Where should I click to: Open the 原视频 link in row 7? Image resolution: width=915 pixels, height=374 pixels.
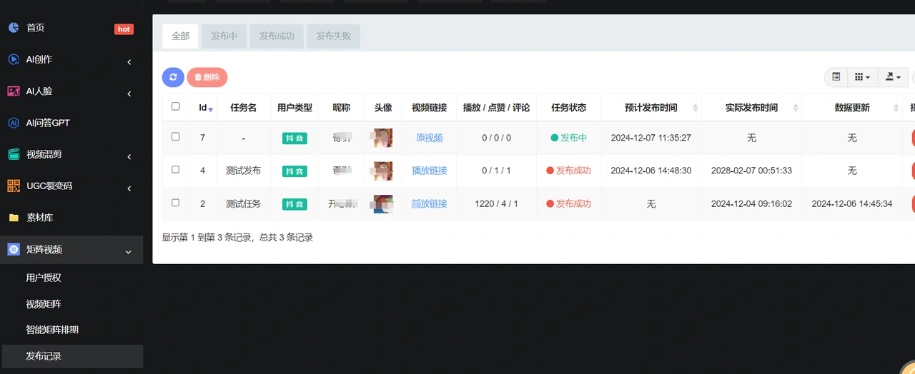pos(430,138)
